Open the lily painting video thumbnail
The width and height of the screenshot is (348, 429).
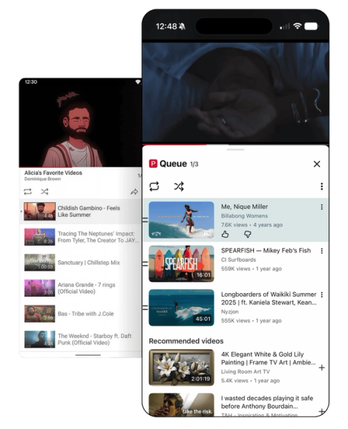tap(181, 368)
